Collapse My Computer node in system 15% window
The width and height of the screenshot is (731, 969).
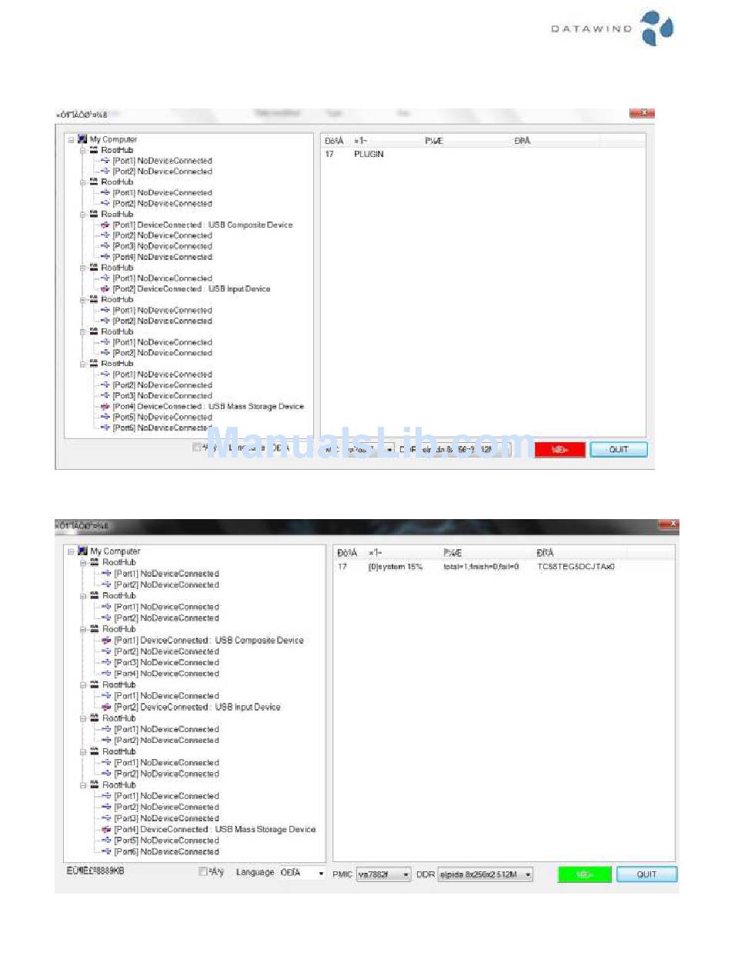tap(71, 551)
